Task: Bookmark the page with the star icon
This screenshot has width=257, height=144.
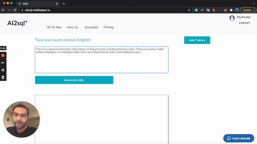Action: point(189,10)
